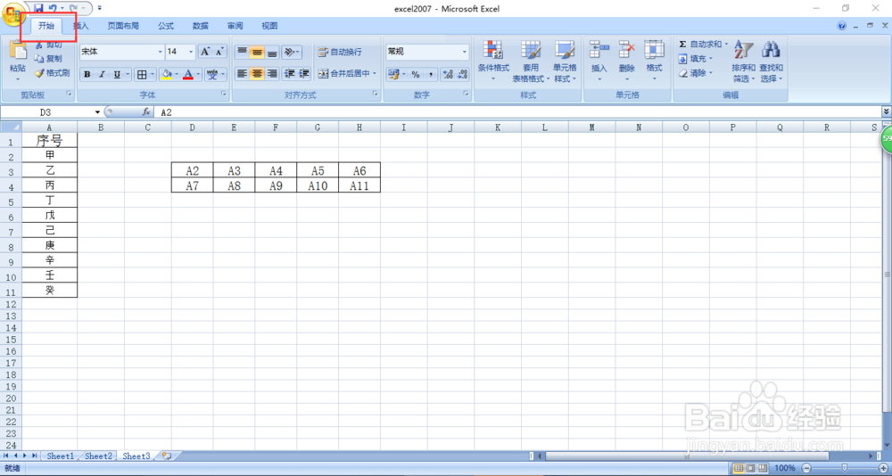Screen dimensions: 892x476
Task: Toggle center horizontal alignment
Action: (257, 74)
